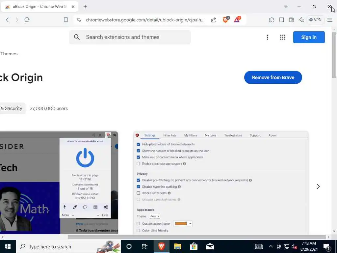Select the Trusted sites tab
The height and width of the screenshot is (253, 337).
233,135
